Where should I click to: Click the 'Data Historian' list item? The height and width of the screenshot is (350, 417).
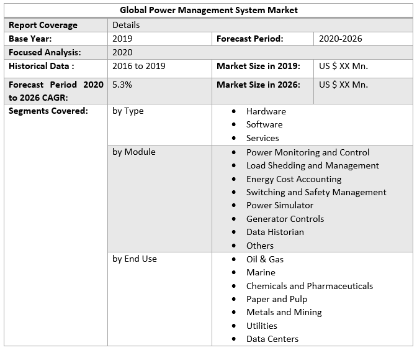pos(275,232)
